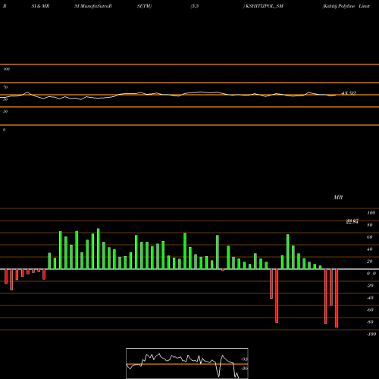
Task: Click the RSI axis label 30
Action: click(5, 111)
